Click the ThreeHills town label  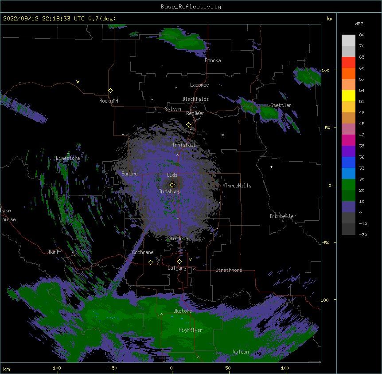(238, 186)
